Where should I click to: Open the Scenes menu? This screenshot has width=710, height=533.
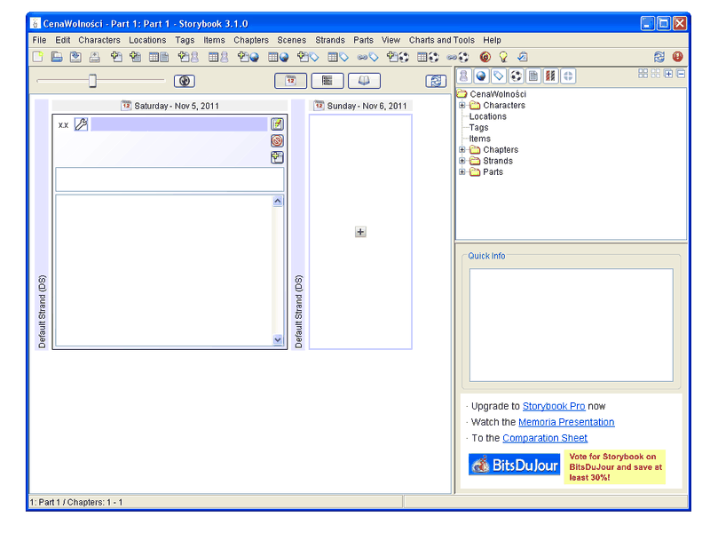tap(292, 40)
